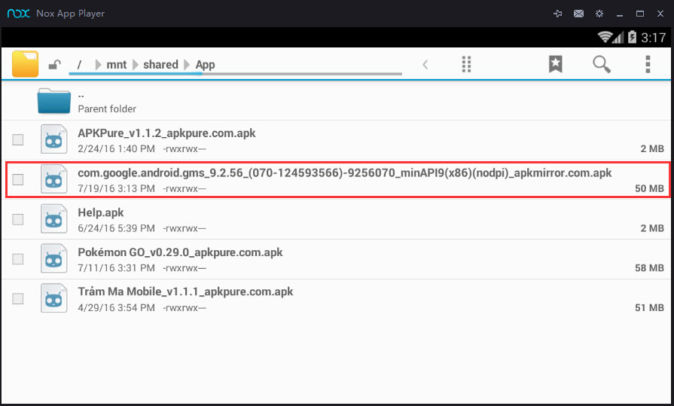Close the Nox App Player window
This screenshot has height=406, width=674.
coord(660,14)
